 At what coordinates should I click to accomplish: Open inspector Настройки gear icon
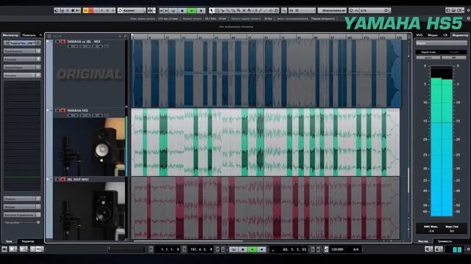click(x=38, y=222)
